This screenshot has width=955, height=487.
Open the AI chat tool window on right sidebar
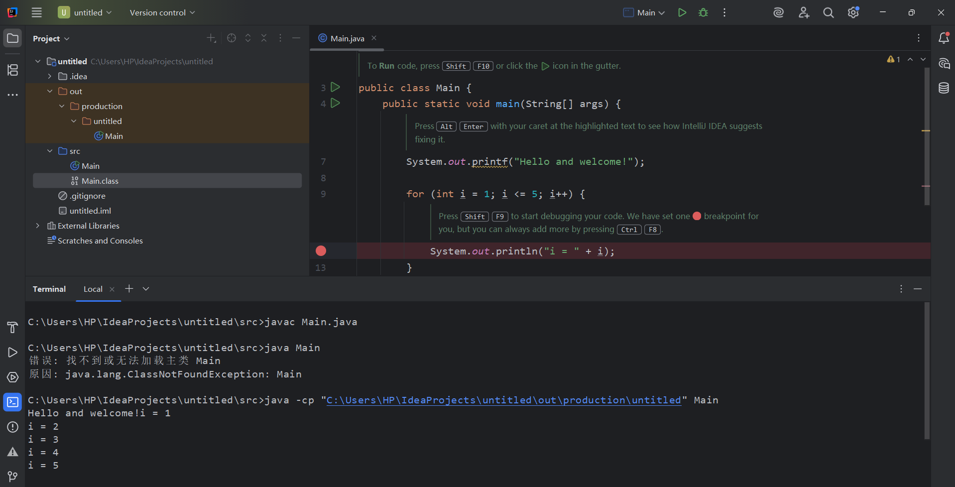[x=944, y=63]
